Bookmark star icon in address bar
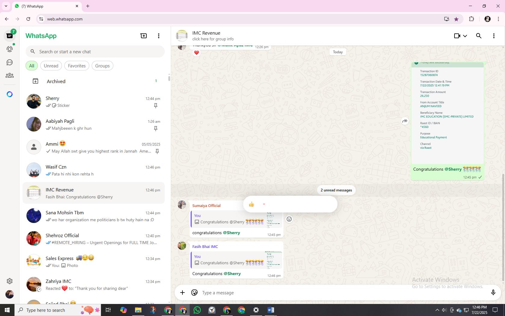 [x=456, y=19]
